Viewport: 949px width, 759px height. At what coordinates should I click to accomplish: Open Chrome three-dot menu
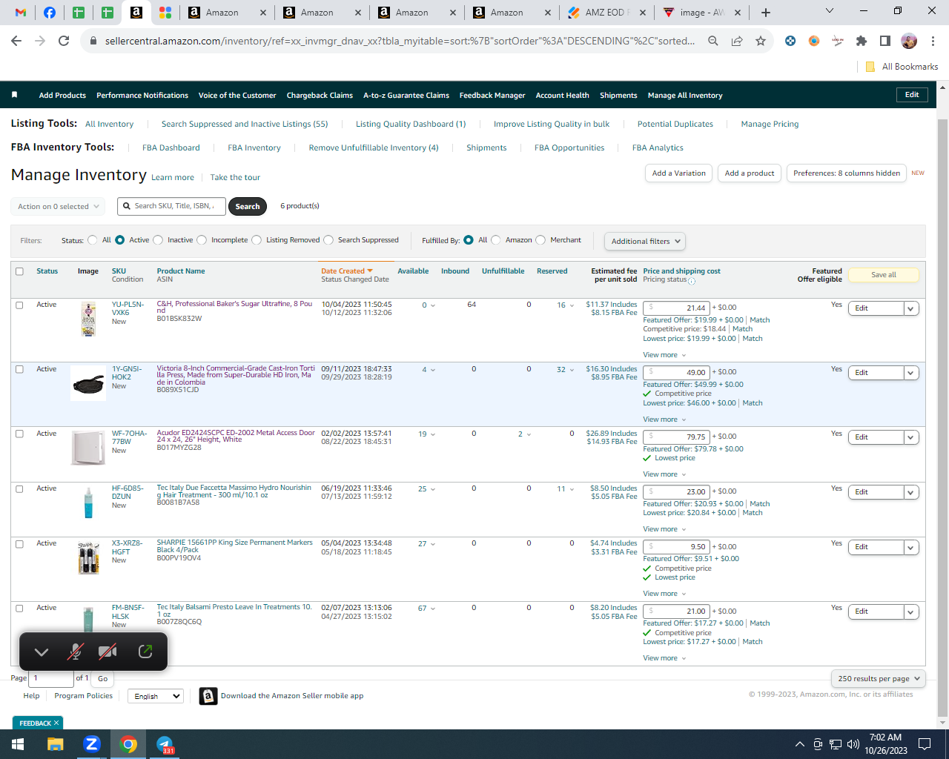(x=933, y=41)
